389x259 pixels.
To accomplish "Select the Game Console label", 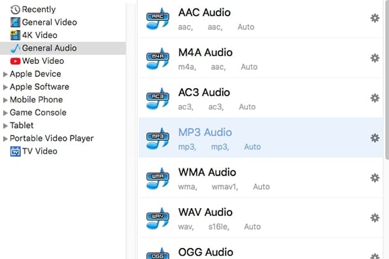I will click(x=38, y=112).
